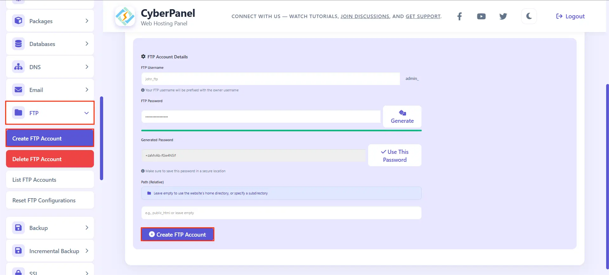
Task: Click the Email envelope icon
Action: 18,90
